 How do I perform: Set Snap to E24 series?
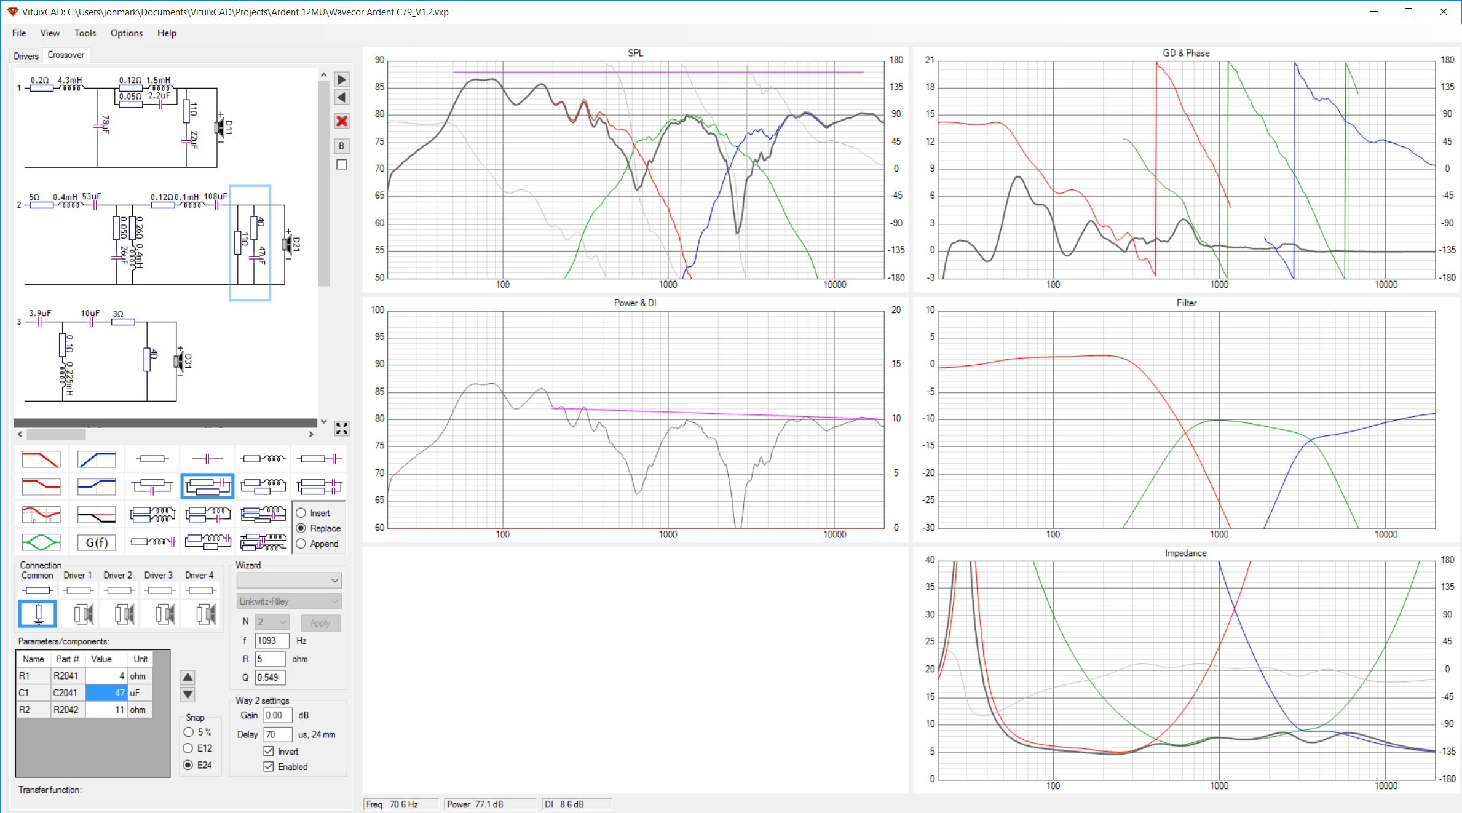pos(189,765)
